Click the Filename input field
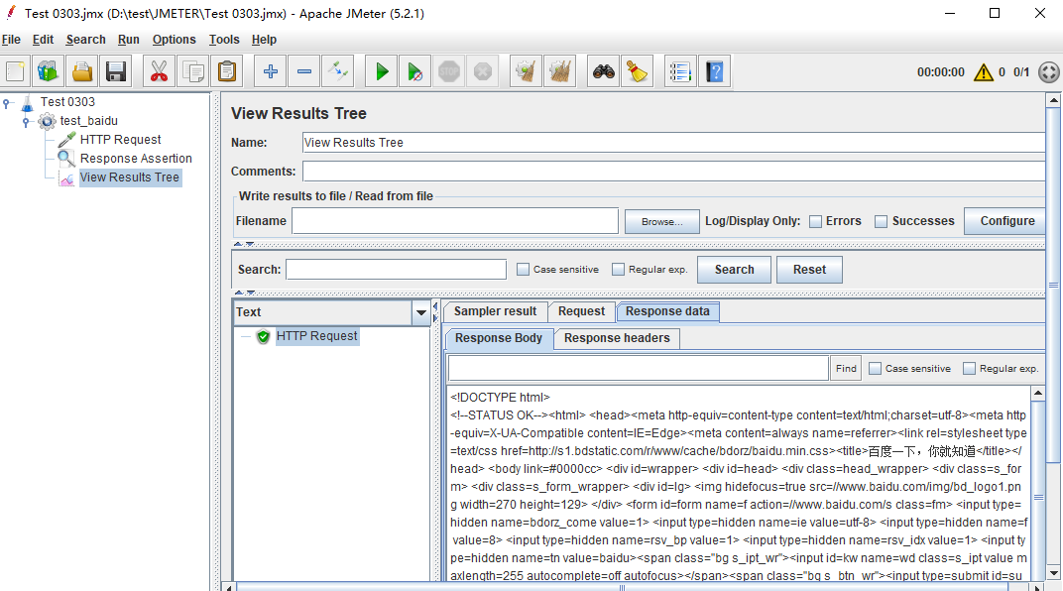 coord(455,221)
